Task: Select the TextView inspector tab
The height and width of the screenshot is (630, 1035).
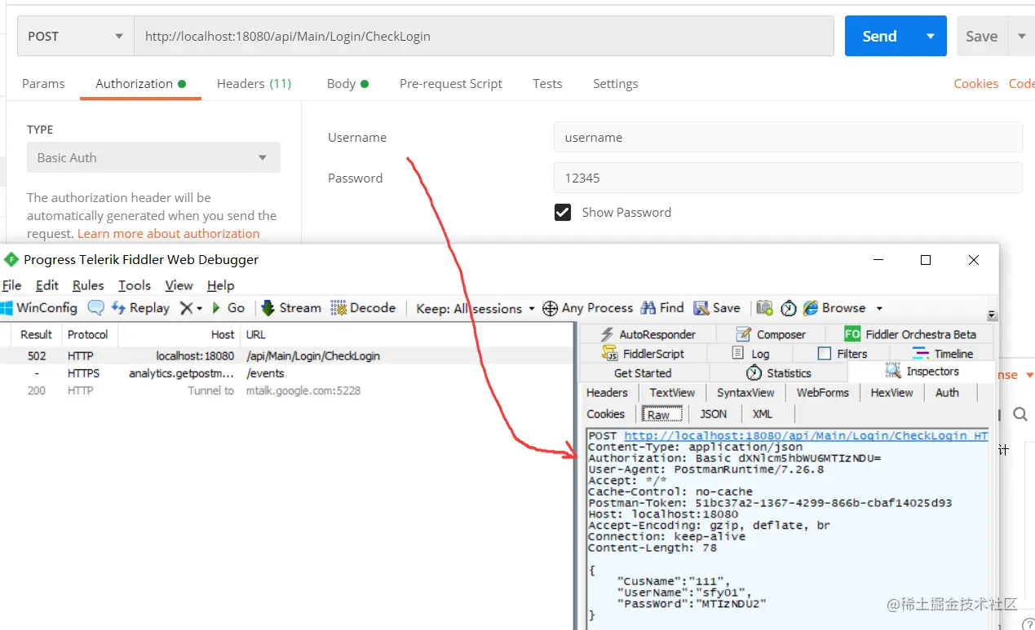Action: click(672, 393)
